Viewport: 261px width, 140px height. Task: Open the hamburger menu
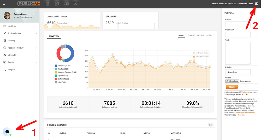[x=4, y=4]
